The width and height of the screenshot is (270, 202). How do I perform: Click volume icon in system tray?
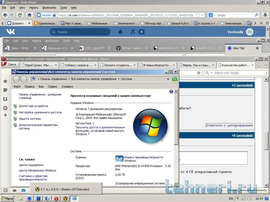[249, 199]
